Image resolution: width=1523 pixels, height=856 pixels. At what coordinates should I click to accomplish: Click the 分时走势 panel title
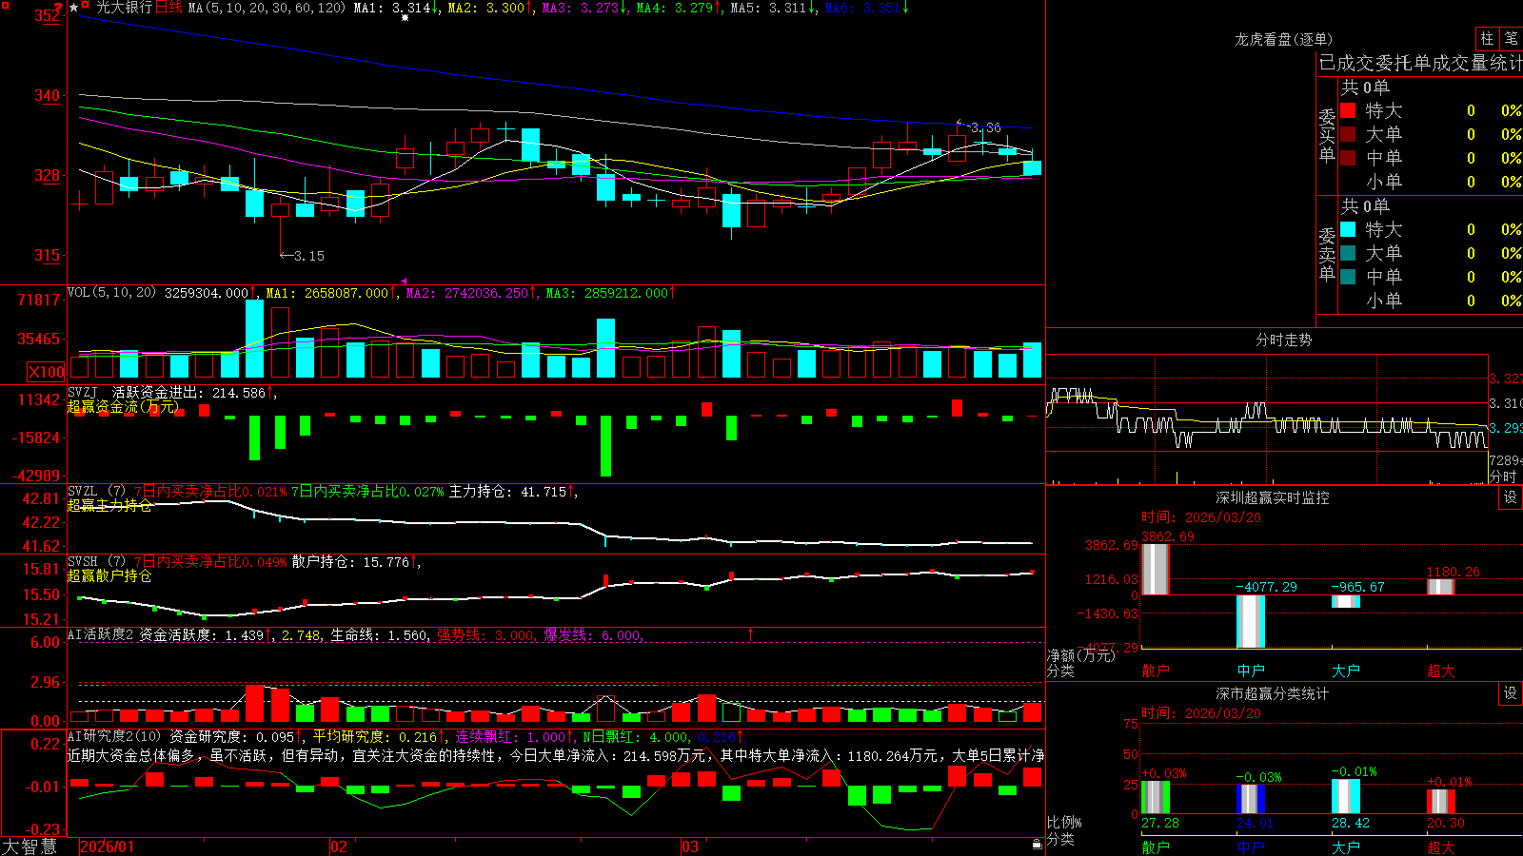[1283, 340]
